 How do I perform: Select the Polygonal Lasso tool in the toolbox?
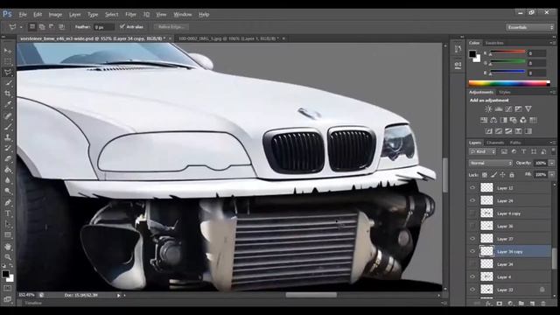pos(8,72)
